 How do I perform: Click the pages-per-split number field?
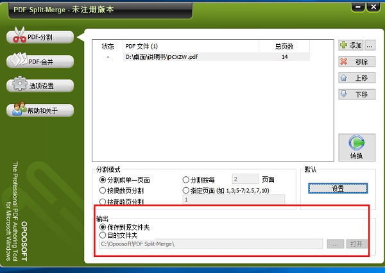246,179
